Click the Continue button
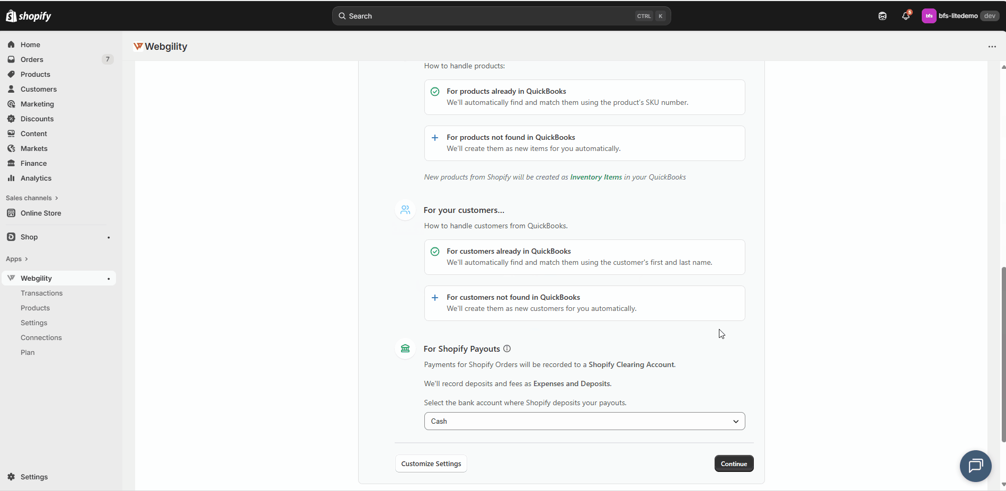Image resolution: width=1006 pixels, height=491 pixels. (734, 463)
